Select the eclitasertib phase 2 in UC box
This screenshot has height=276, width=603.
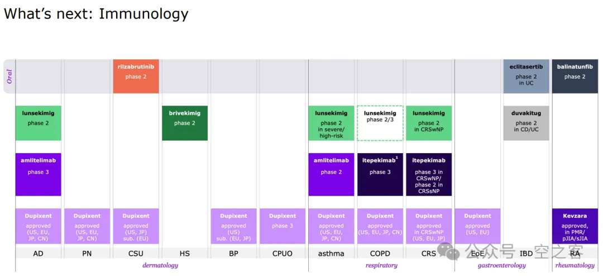[526, 76]
